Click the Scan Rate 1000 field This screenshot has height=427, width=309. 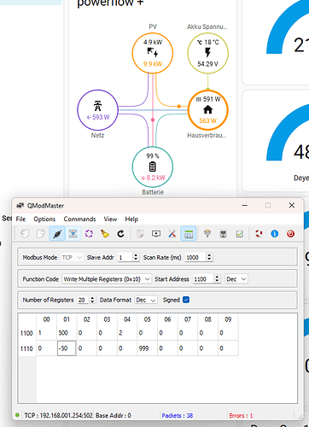(x=195, y=257)
